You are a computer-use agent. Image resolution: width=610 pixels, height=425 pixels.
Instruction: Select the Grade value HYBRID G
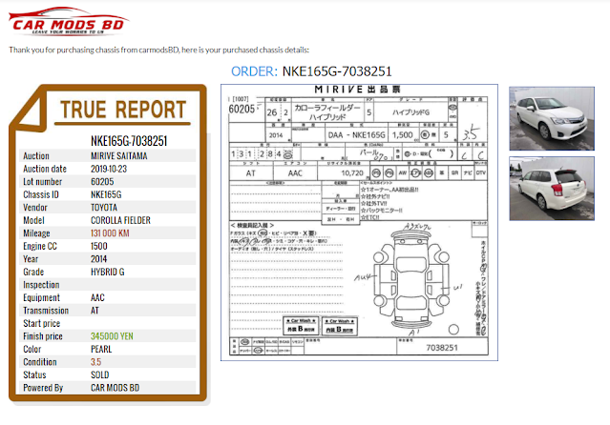108,272
